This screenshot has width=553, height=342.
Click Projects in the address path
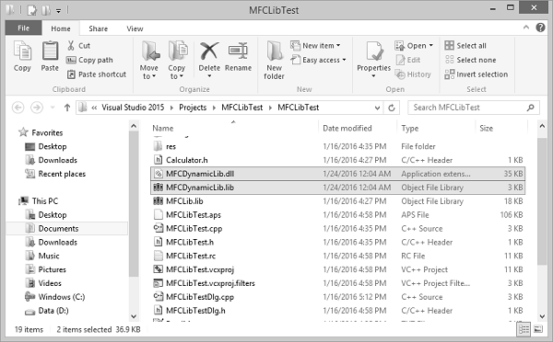coord(193,108)
